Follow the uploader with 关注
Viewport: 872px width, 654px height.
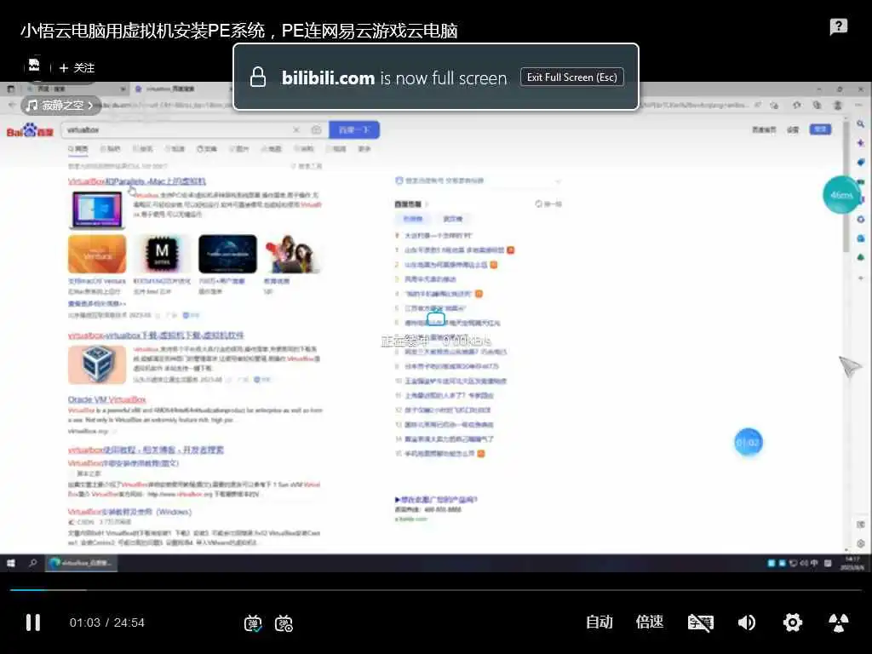77,68
